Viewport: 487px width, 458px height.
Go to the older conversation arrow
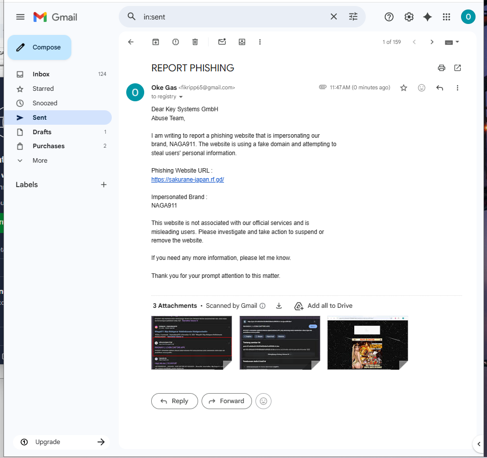(x=432, y=42)
